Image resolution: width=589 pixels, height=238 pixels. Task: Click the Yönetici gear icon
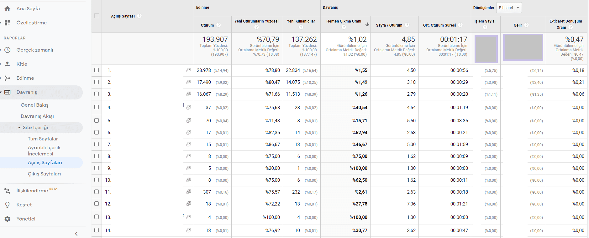pyautogui.click(x=8, y=219)
